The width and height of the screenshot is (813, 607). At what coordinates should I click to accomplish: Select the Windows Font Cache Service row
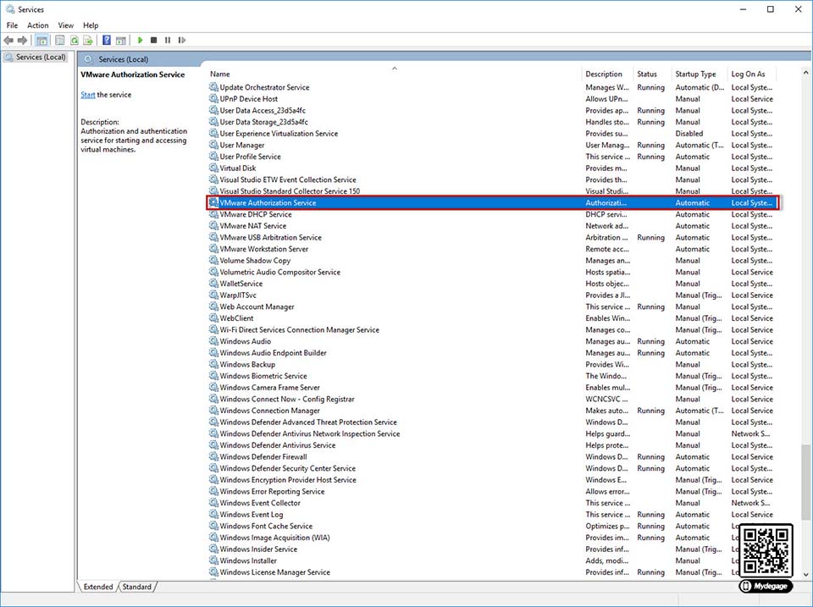(x=493, y=526)
